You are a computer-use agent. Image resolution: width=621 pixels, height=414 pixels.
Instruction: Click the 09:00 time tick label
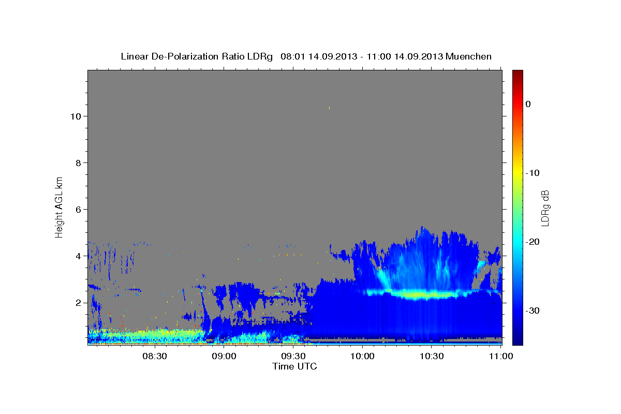(x=225, y=356)
